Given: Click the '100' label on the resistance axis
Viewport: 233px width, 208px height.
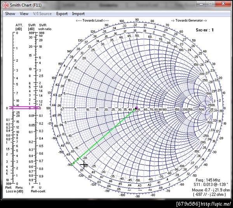Looking at the screenshot, I should coord(164,109).
